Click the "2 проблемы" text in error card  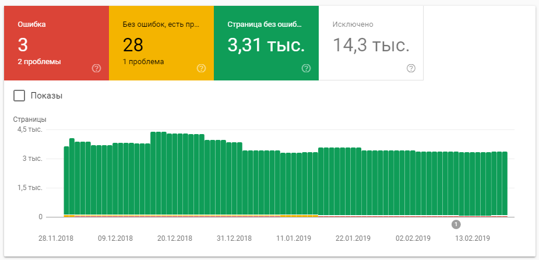[x=39, y=61]
